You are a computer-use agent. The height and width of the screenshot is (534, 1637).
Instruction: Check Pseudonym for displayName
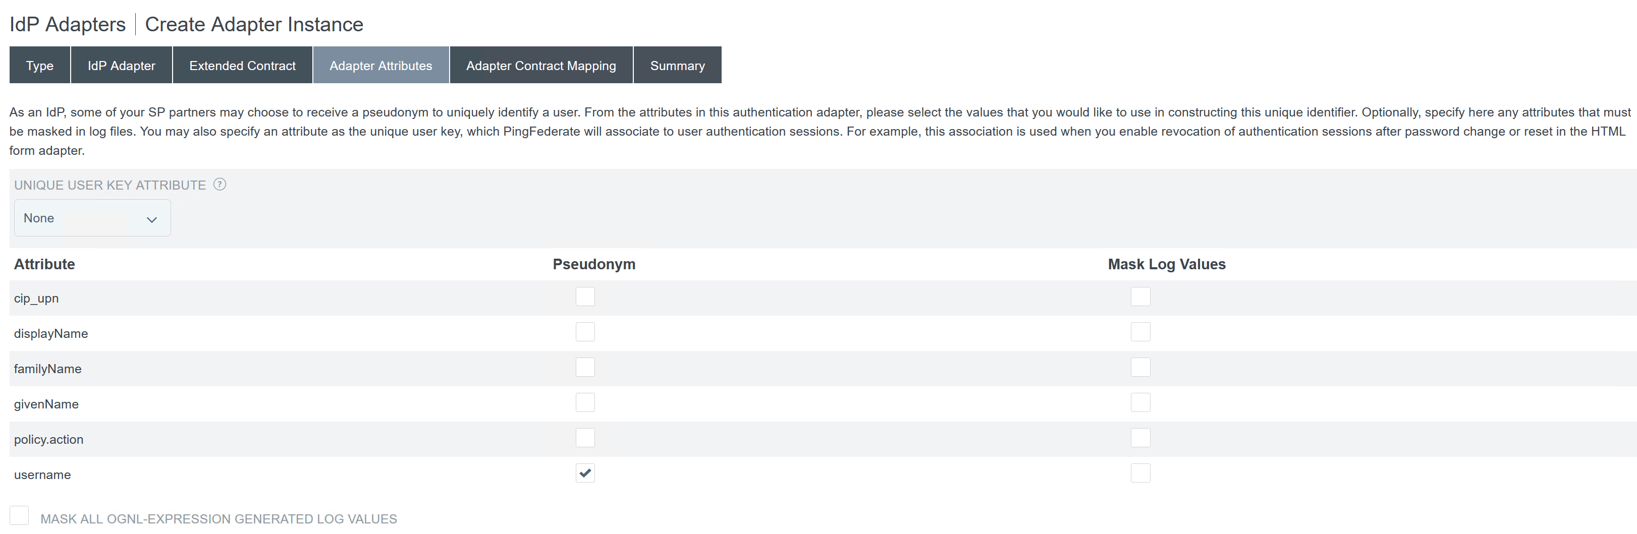coord(585,331)
